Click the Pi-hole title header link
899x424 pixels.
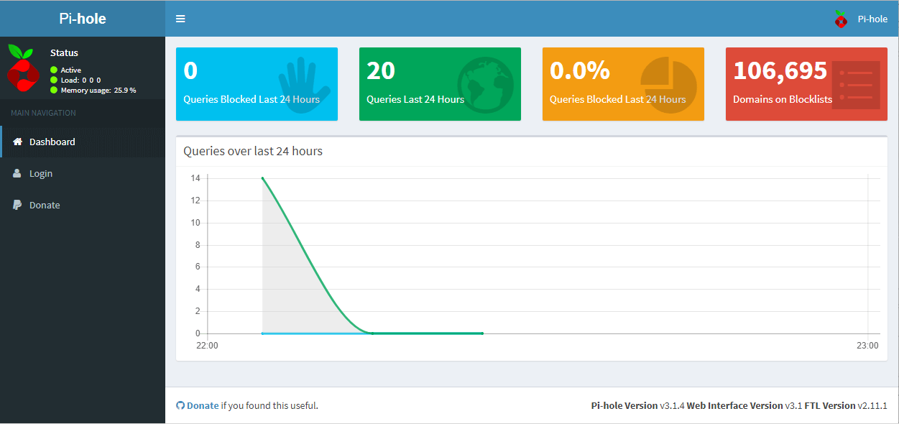(x=82, y=19)
